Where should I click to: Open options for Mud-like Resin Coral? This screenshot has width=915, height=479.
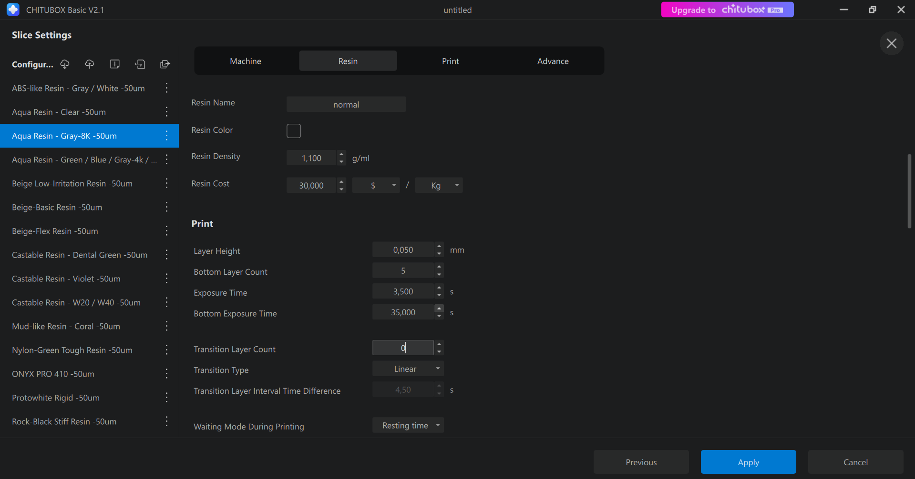point(166,326)
